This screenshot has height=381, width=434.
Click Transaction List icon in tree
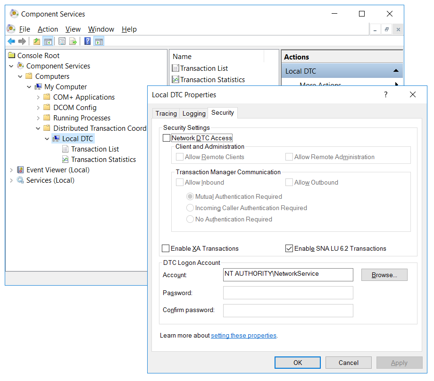(65, 149)
